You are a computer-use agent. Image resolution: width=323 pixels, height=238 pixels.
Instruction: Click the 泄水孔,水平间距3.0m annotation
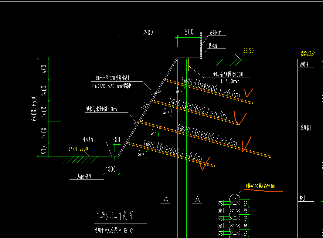pos(101,109)
